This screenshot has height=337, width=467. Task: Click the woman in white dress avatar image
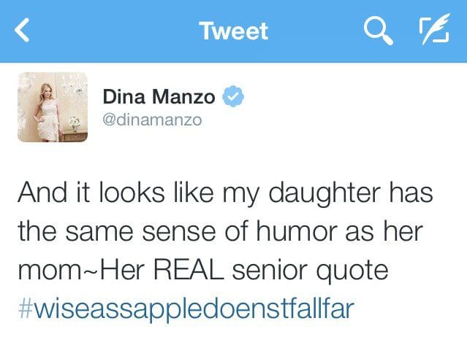point(53,107)
